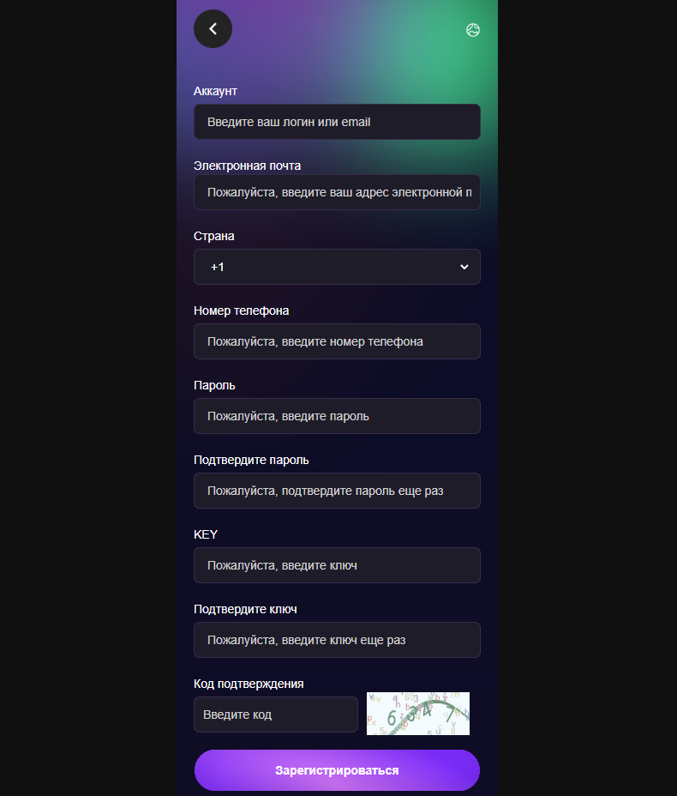Click the Код подтверждения label
The height and width of the screenshot is (796, 677).
click(x=249, y=684)
